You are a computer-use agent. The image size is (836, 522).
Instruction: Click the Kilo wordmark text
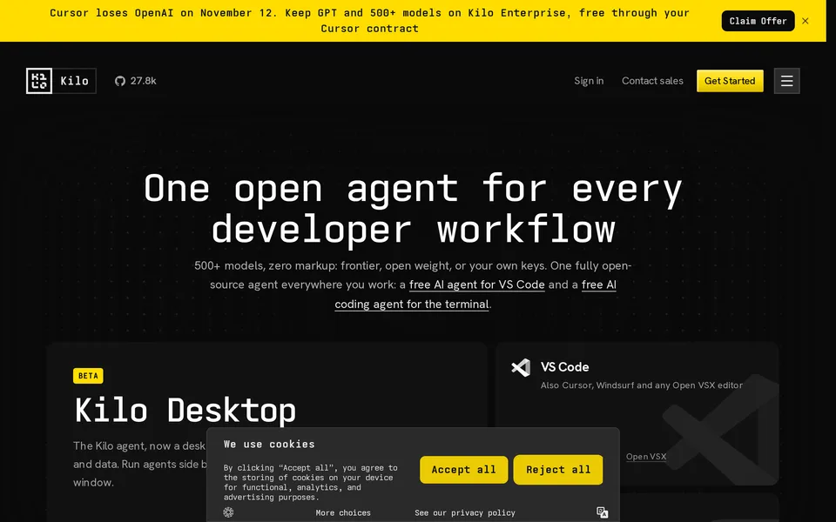pyautogui.click(x=74, y=81)
